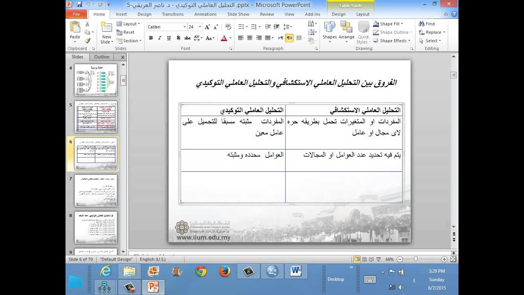Open Change Case menu

click(210, 38)
